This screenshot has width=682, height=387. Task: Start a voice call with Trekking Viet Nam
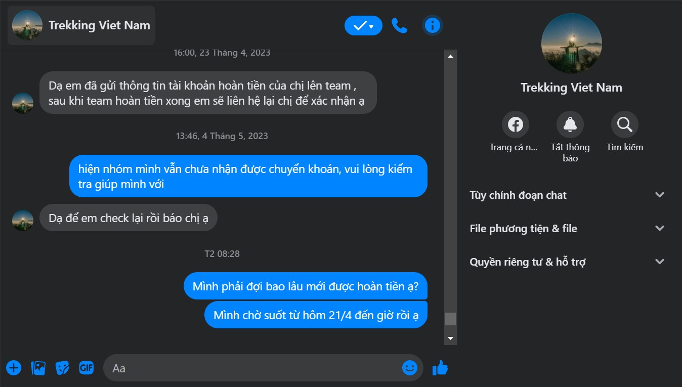pyautogui.click(x=399, y=26)
